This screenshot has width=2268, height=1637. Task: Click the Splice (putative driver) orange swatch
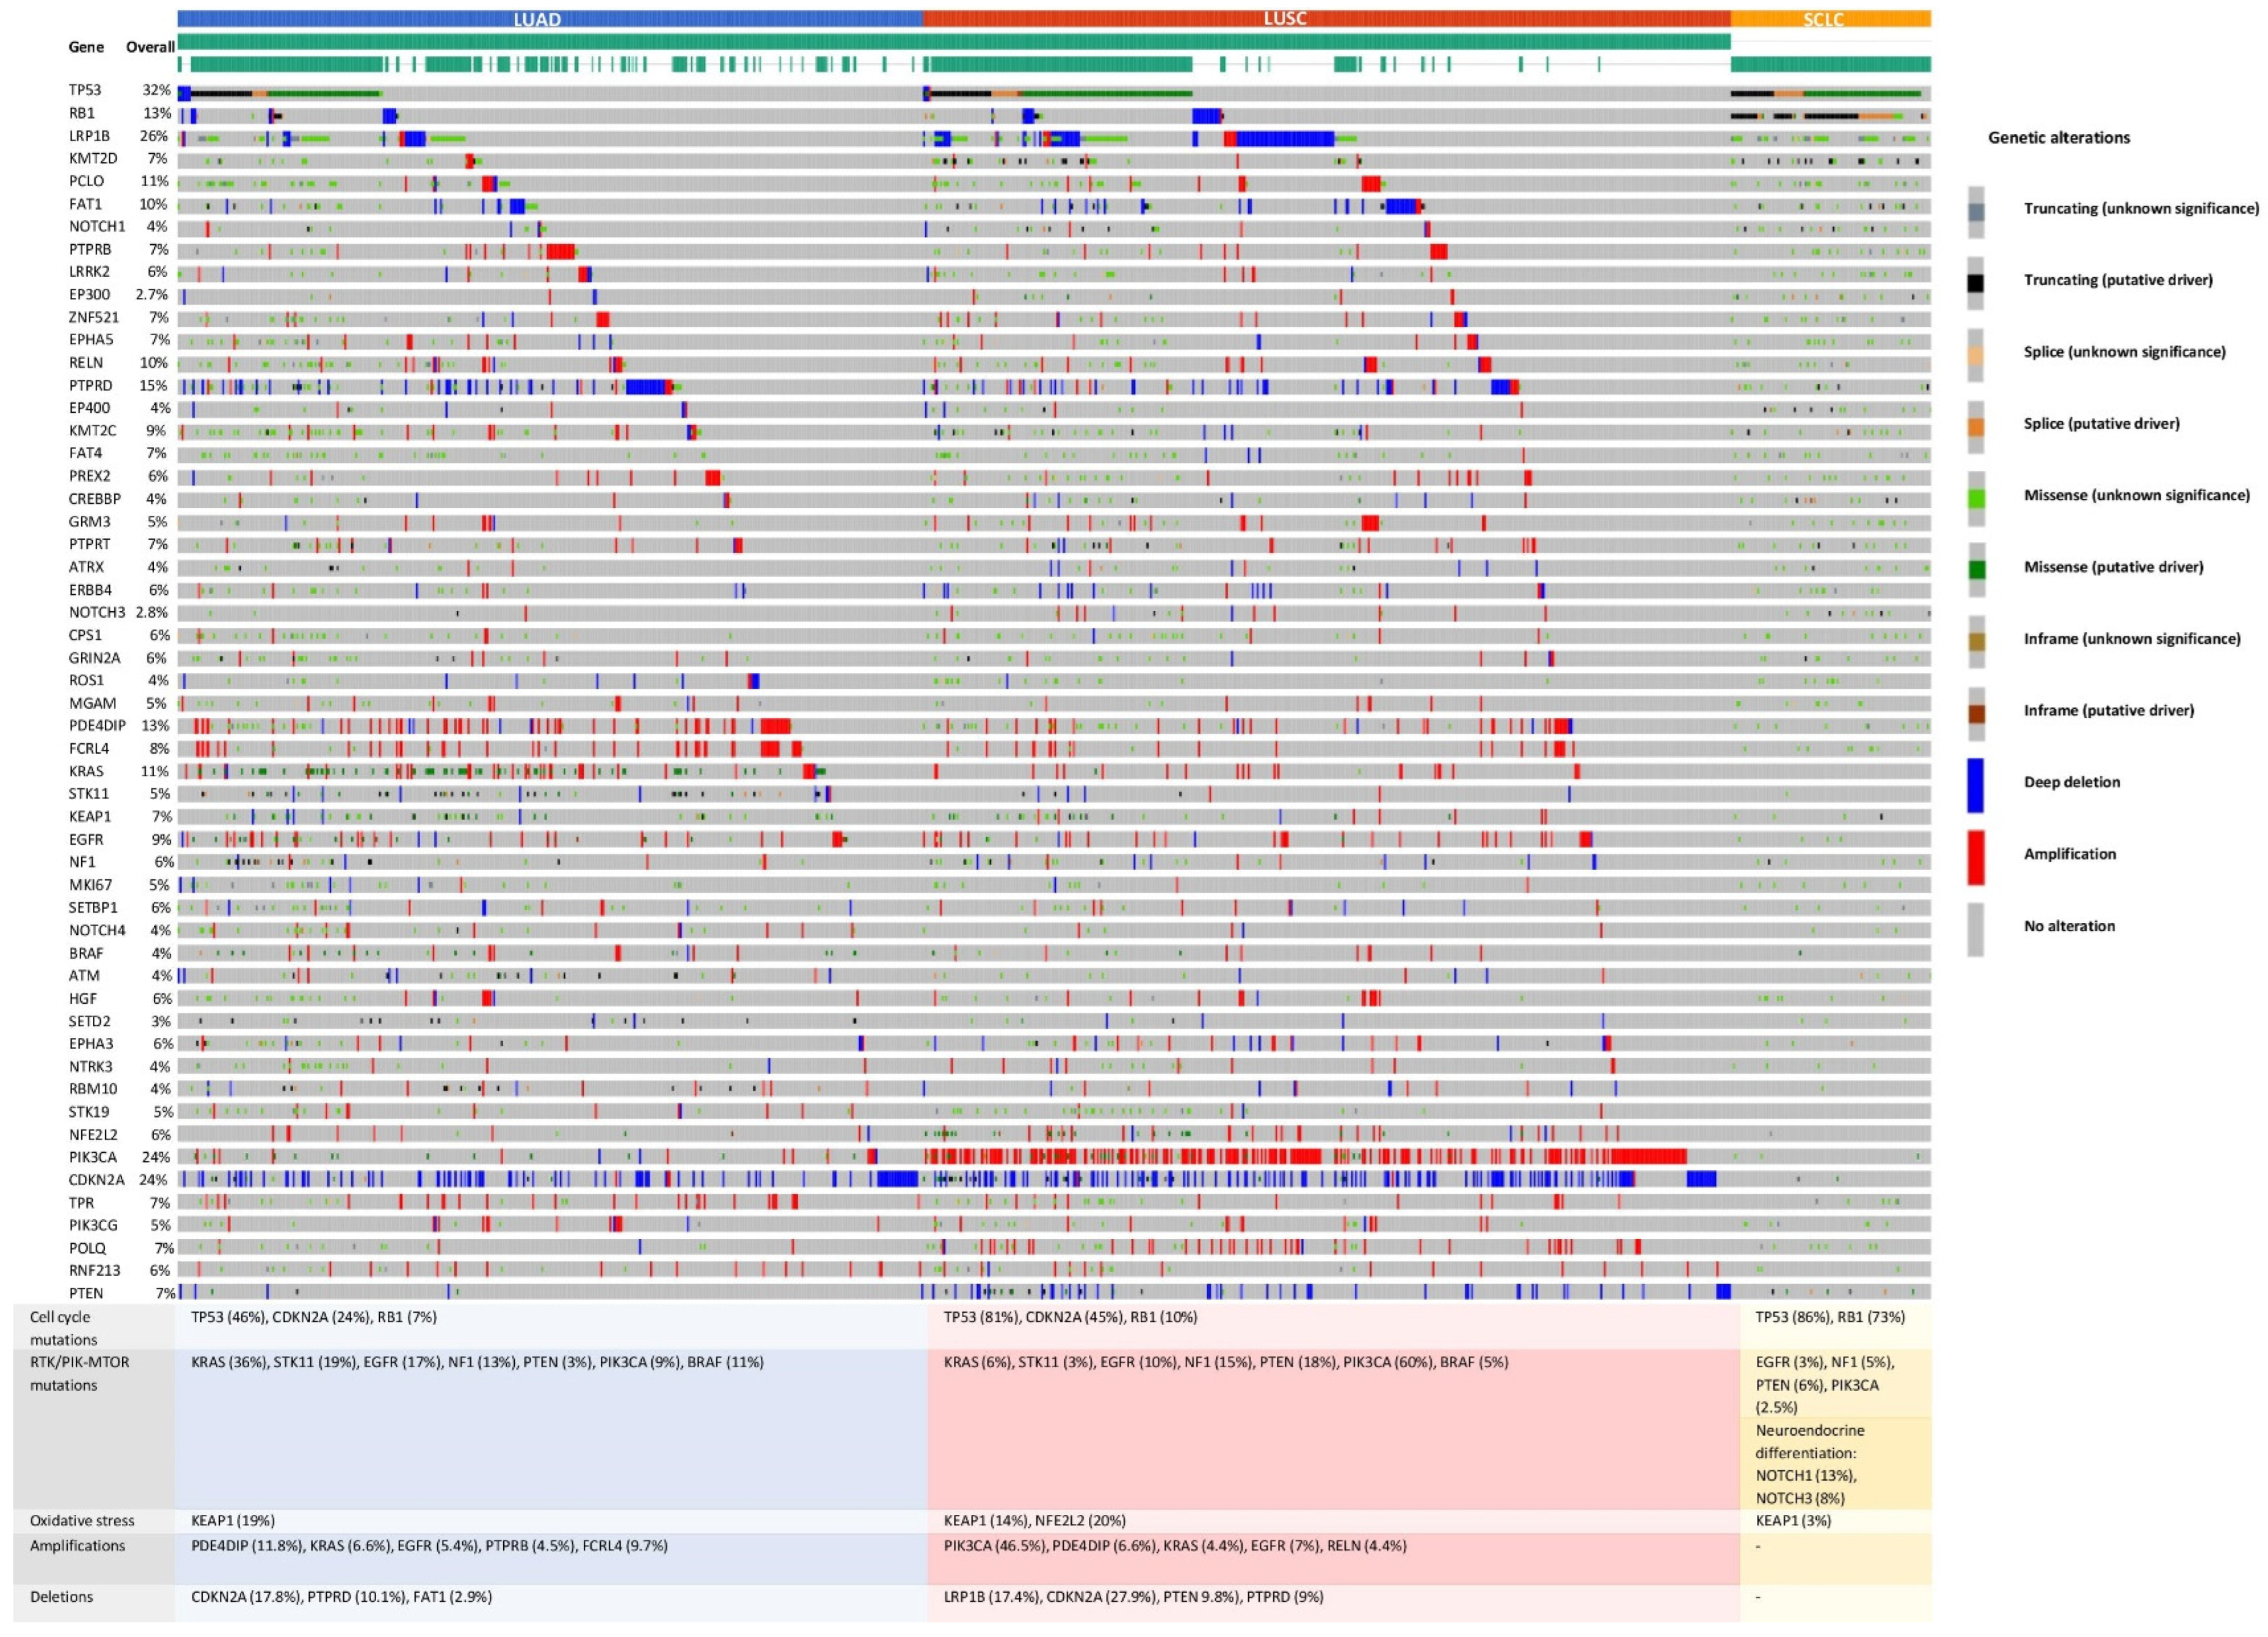click(1975, 426)
